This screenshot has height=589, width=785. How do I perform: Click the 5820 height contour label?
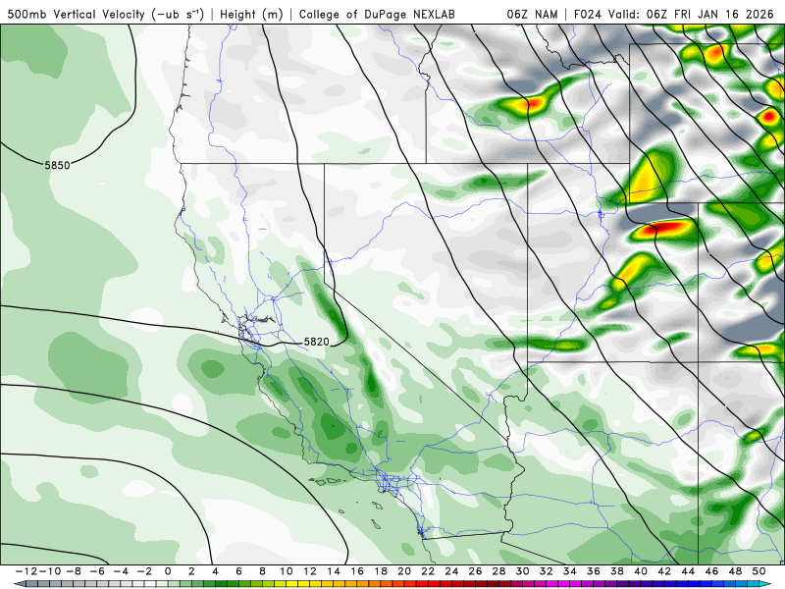316,342
